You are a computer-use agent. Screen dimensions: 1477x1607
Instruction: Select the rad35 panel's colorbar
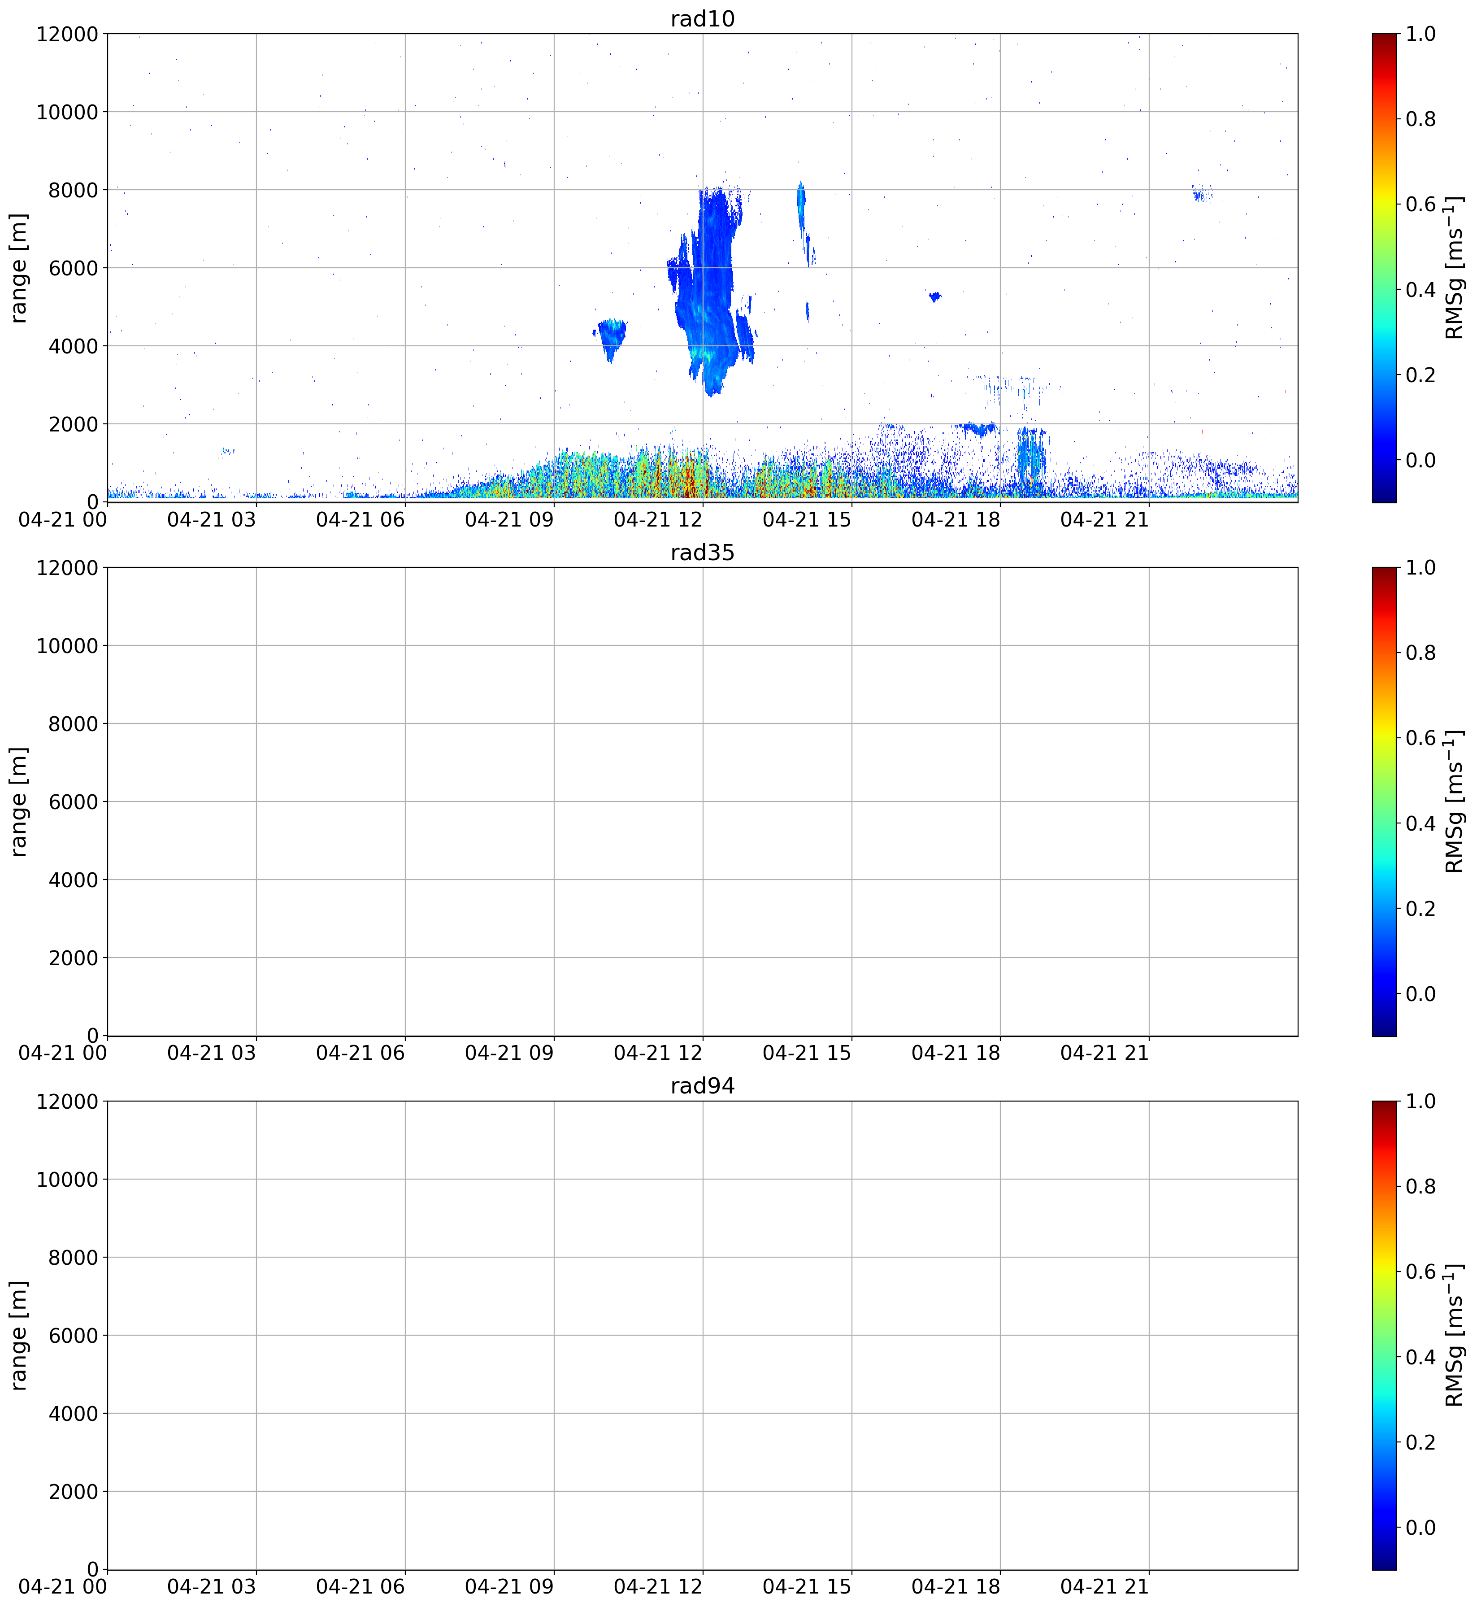pyautogui.click(x=1383, y=802)
